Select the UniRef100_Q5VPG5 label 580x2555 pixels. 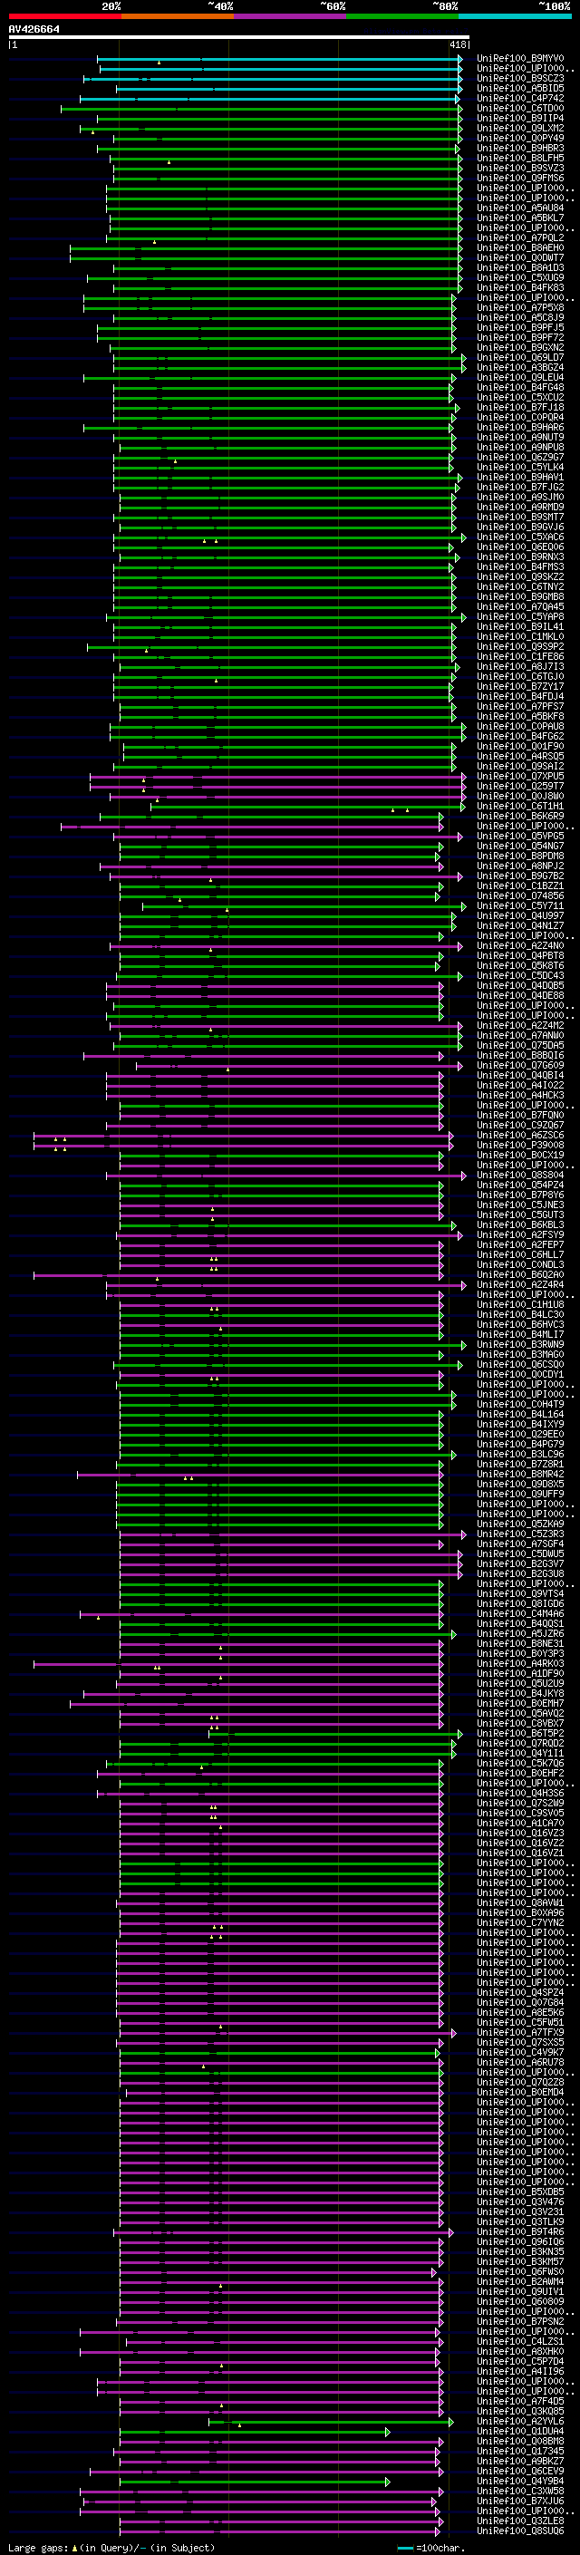coord(519,837)
